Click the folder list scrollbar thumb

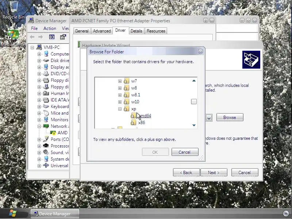click(x=194, y=101)
